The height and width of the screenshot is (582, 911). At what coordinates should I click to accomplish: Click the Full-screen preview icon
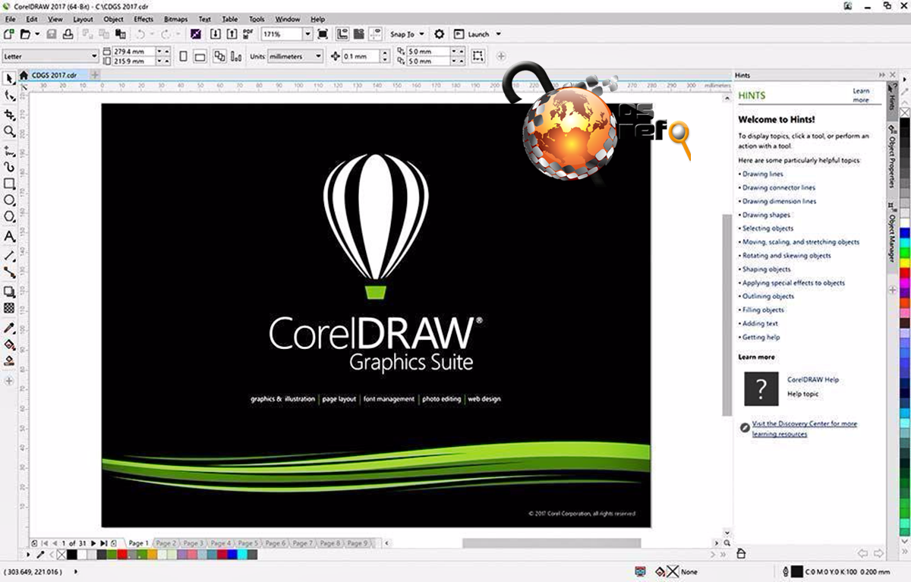point(323,34)
